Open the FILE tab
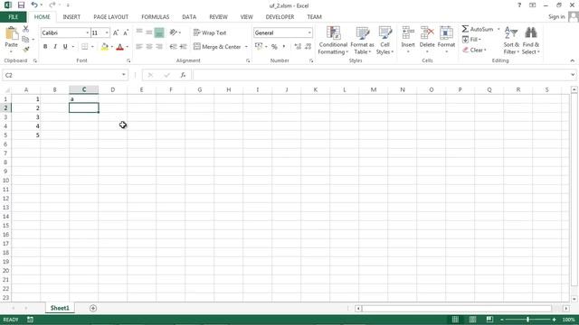This screenshot has height=325, width=579. pyautogui.click(x=13, y=17)
